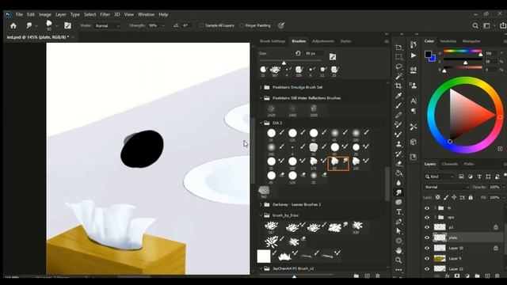Screen dimensions: 507x285
Task: Select the Paint Bucket tool
Action: 398,173
